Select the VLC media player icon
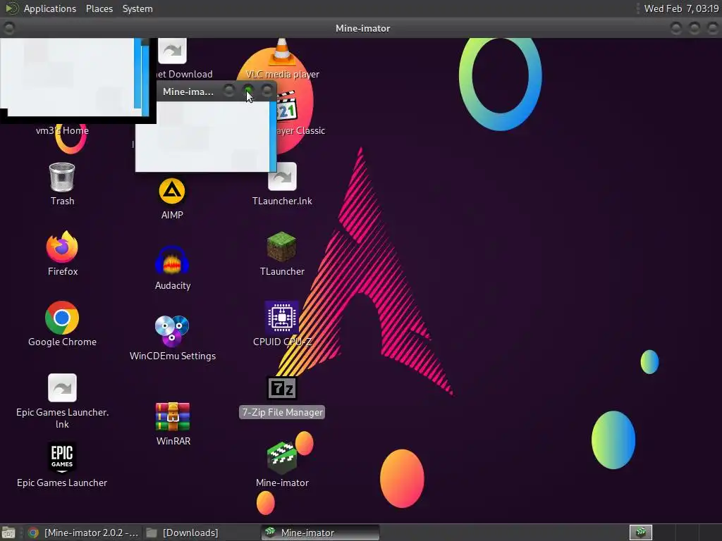Image resolution: width=722 pixels, height=541 pixels. click(x=282, y=52)
